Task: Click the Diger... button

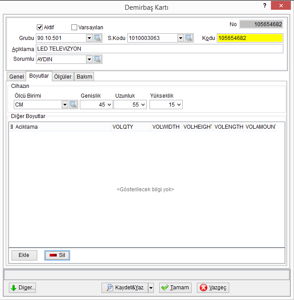Action: 22,288
